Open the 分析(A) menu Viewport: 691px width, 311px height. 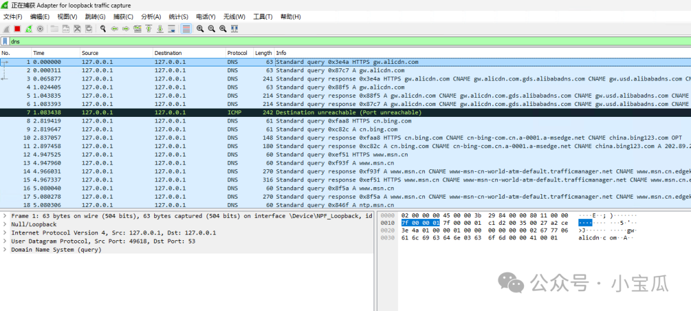[x=151, y=17]
